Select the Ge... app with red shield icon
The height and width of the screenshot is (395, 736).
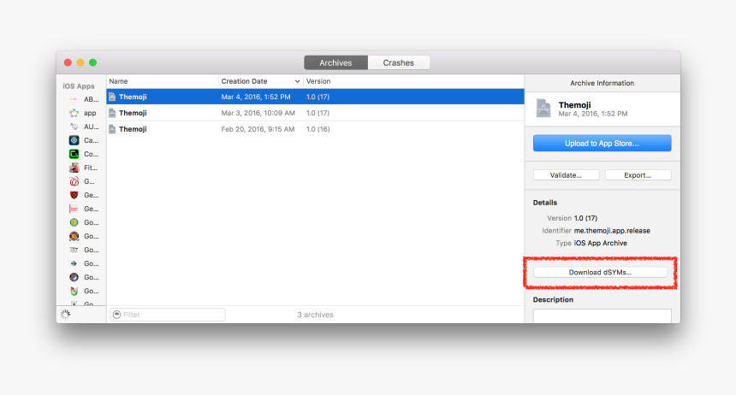[83, 195]
